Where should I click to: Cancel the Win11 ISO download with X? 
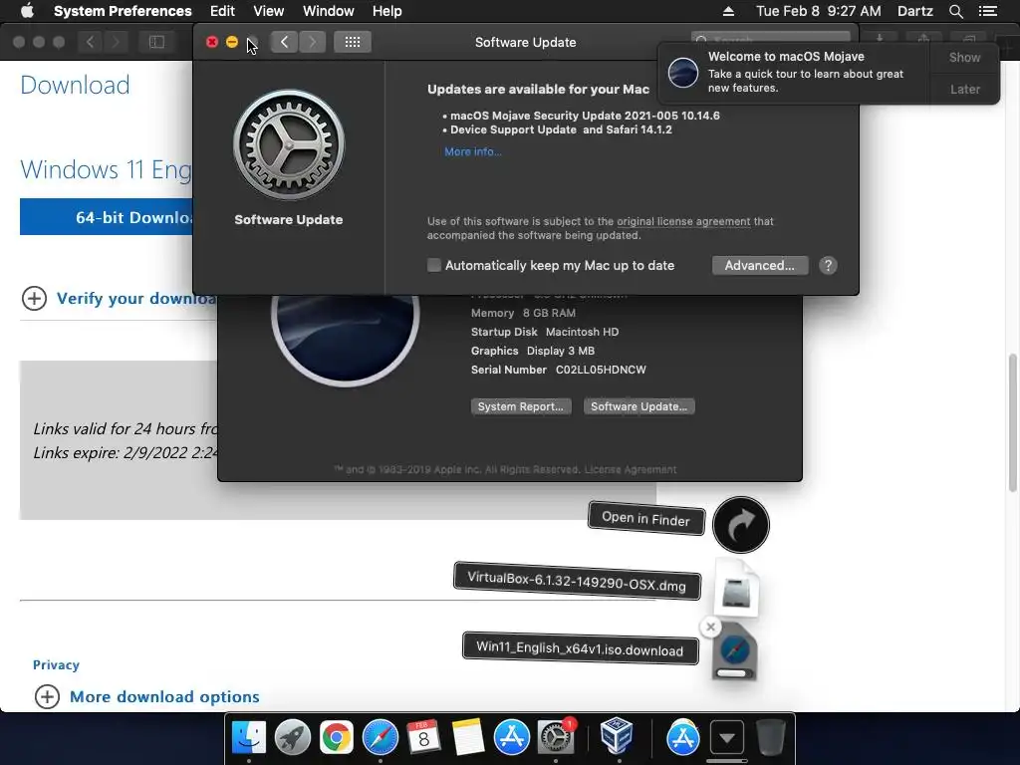click(x=710, y=628)
